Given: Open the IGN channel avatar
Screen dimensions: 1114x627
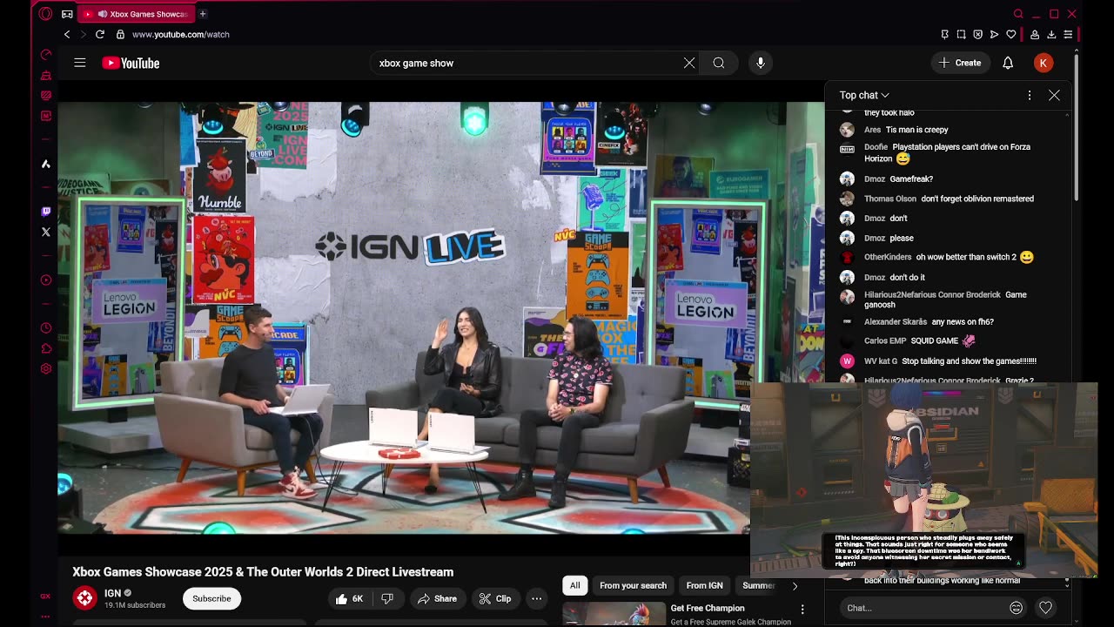Looking at the screenshot, I should pyautogui.click(x=84, y=598).
